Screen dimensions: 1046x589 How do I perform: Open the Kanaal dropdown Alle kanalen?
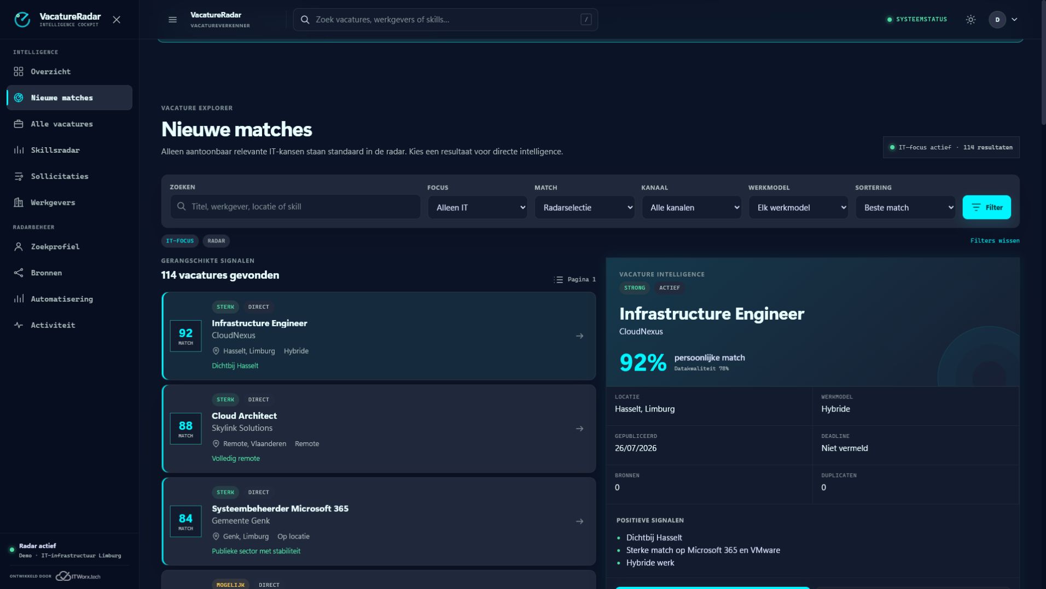pyautogui.click(x=691, y=207)
